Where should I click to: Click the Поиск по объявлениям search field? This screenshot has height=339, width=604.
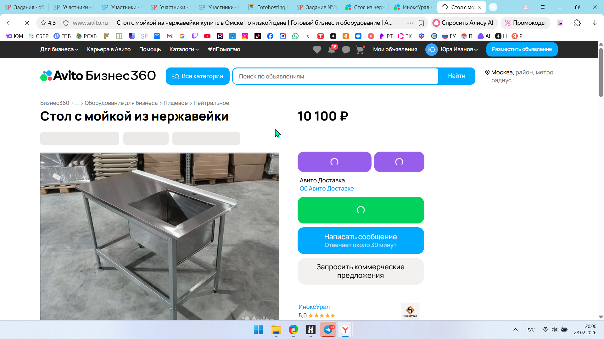coord(335,76)
